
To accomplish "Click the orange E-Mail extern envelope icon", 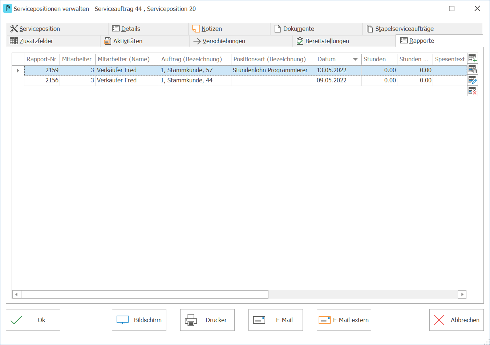I will (x=324, y=320).
